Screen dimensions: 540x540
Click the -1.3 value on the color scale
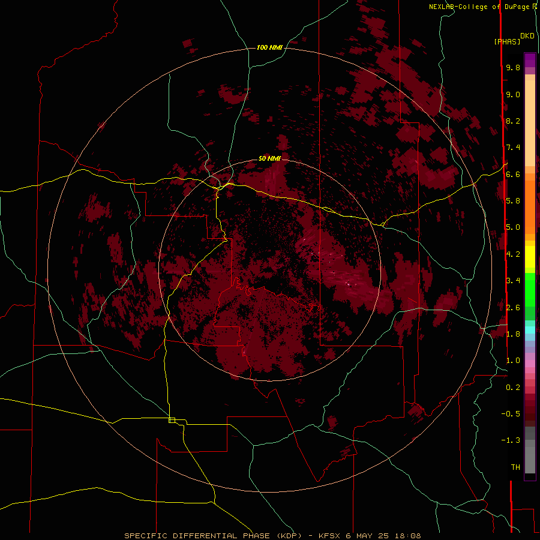tap(511, 440)
